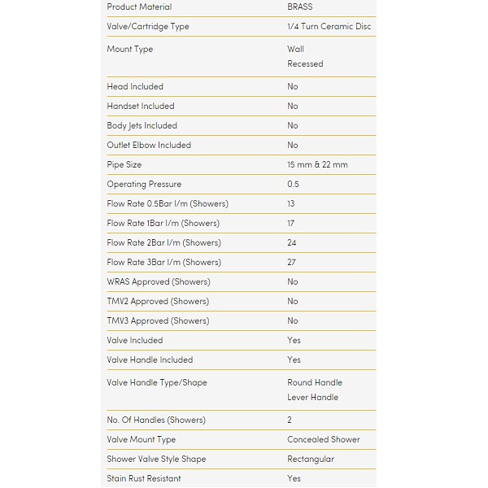Click the WRAS Approved (Showers) label
This screenshot has height=488, width=488.
click(x=158, y=281)
